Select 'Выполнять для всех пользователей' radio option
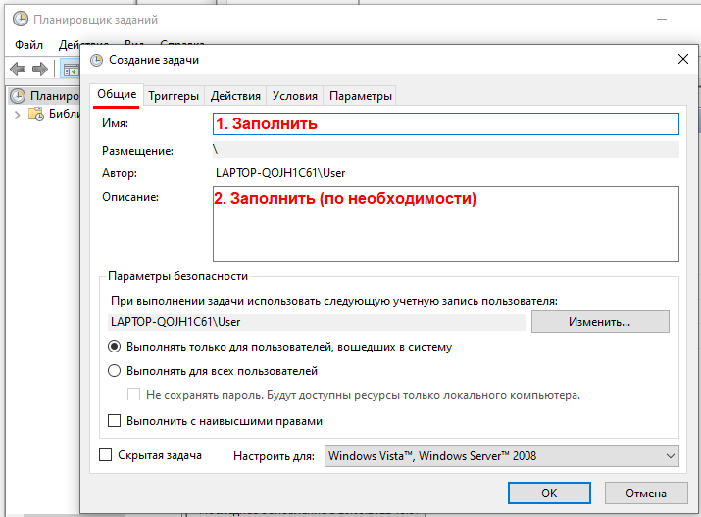Screen dimensions: 701x517 [114, 371]
